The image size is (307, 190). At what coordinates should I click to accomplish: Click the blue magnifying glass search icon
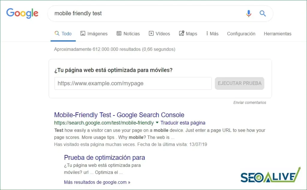263,13
